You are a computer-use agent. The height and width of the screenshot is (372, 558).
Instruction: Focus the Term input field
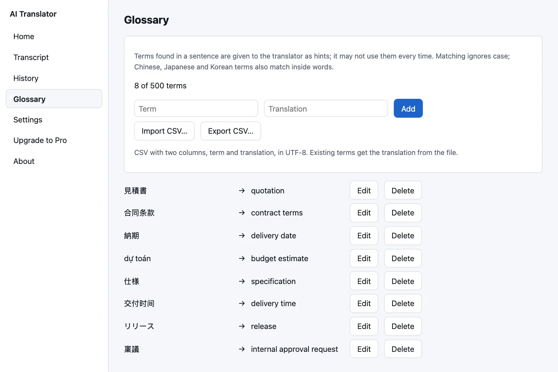(196, 108)
